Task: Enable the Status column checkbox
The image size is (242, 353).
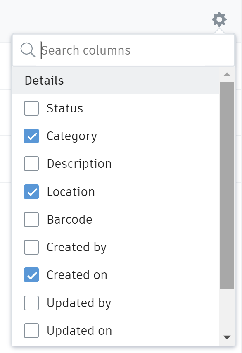Action: (x=31, y=108)
